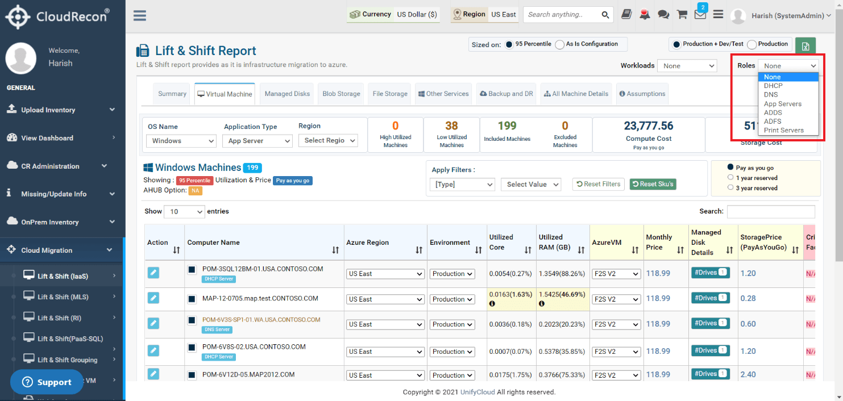Viewport: 843px width, 401px height.
Task: Click the search magnifier icon
Action: [x=605, y=15]
